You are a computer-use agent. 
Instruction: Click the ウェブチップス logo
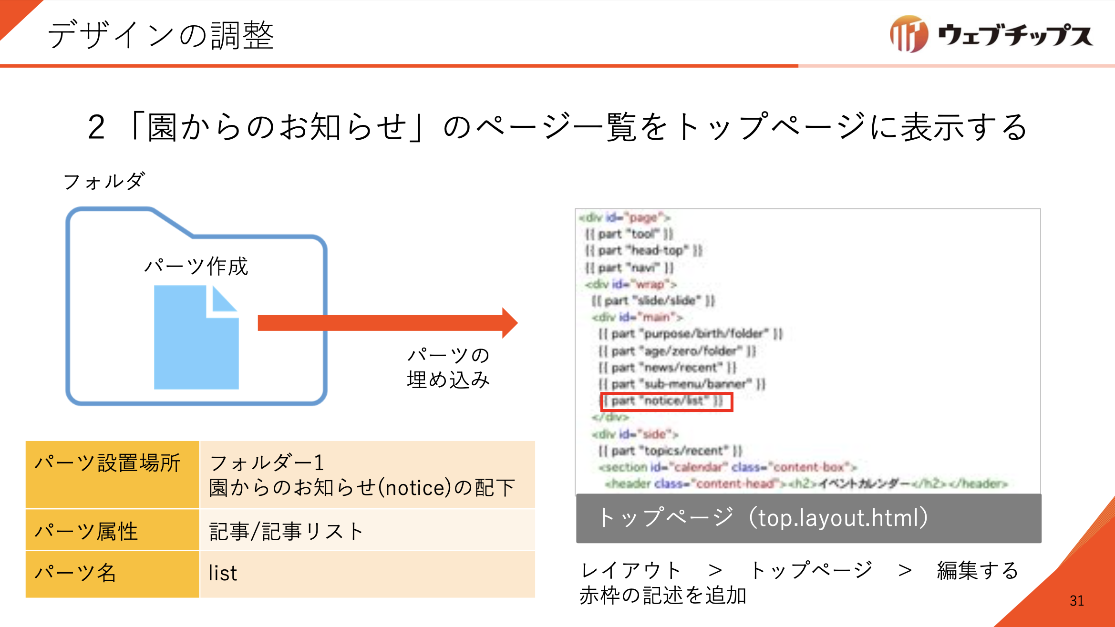tap(991, 34)
